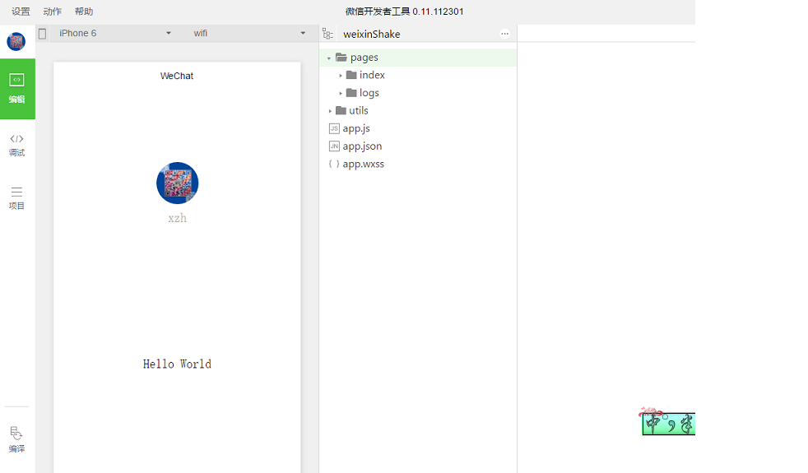Click the braces icon of app.wxss
This screenshot has height=473, width=808.
coord(334,164)
